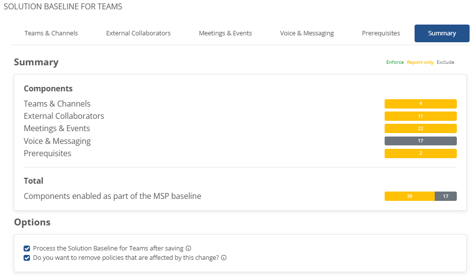Click the Exclude legend label

(446, 62)
